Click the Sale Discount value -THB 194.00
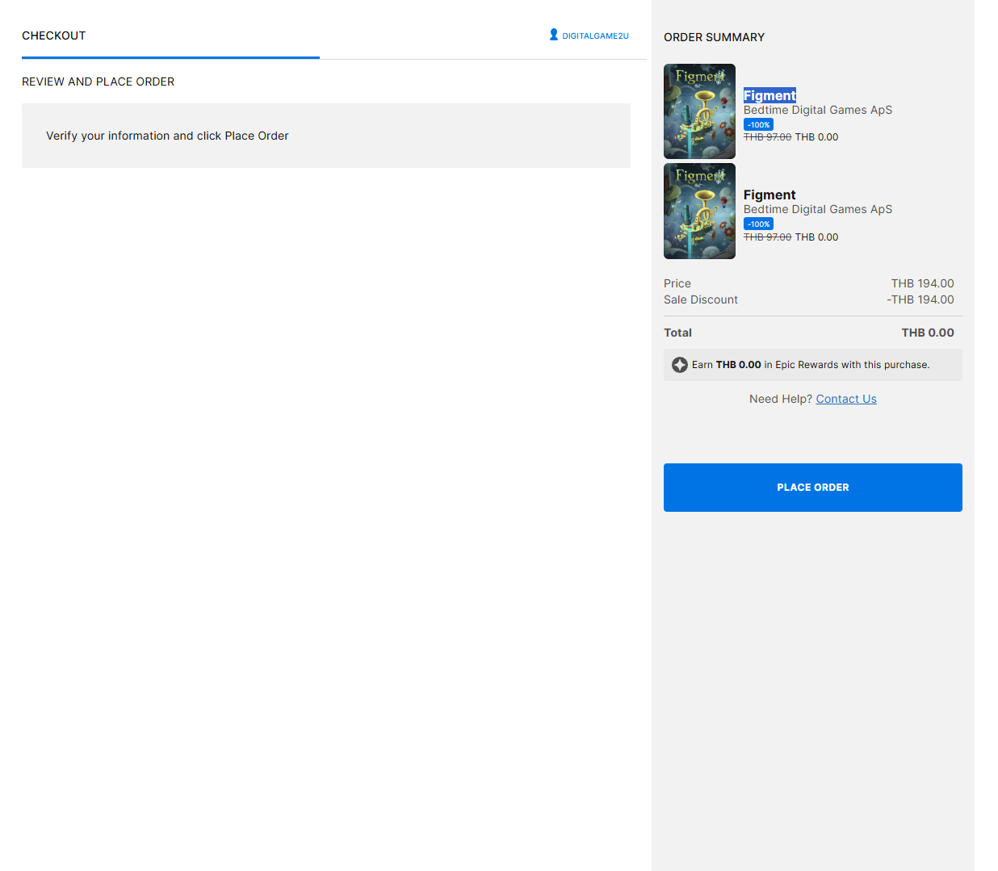This screenshot has height=871, width=998. 920,299
